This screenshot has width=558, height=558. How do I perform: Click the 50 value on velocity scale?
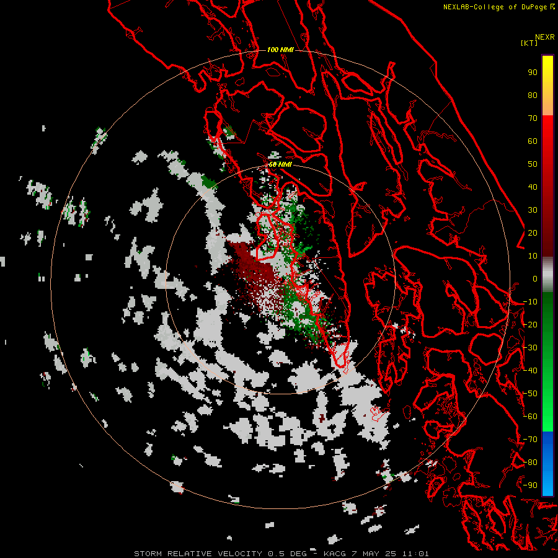533,164
